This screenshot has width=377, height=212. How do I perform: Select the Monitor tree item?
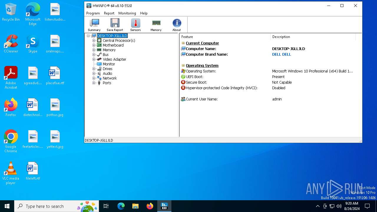(109, 64)
